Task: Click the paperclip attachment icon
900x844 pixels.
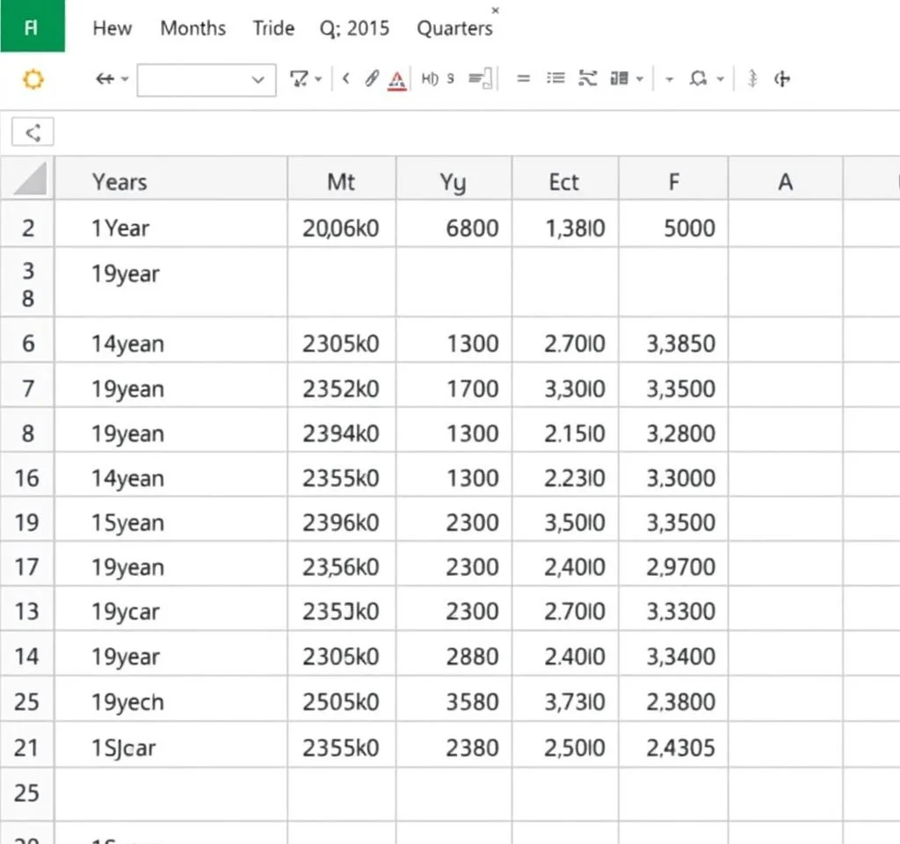Action: pos(372,79)
